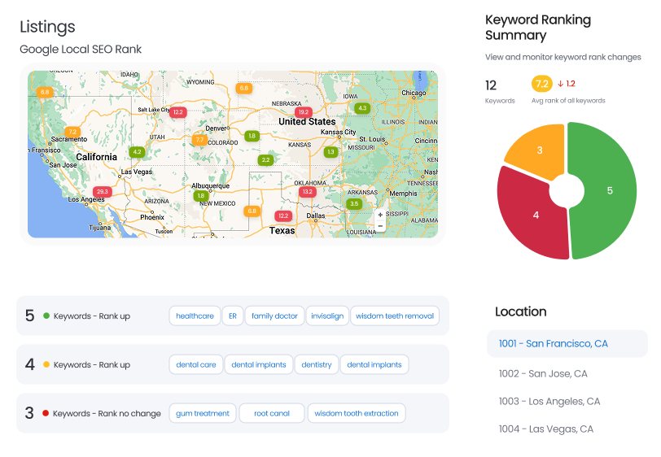This screenshot has height=457, width=661.
Task: Click the green 1.3 marker near Kansas City
Action: pyautogui.click(x=330, y=152)
